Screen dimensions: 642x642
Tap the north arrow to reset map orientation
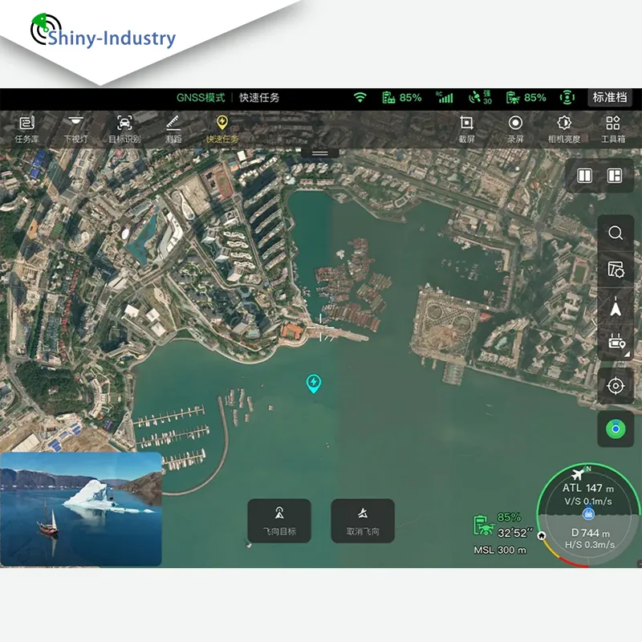(615, 309)
